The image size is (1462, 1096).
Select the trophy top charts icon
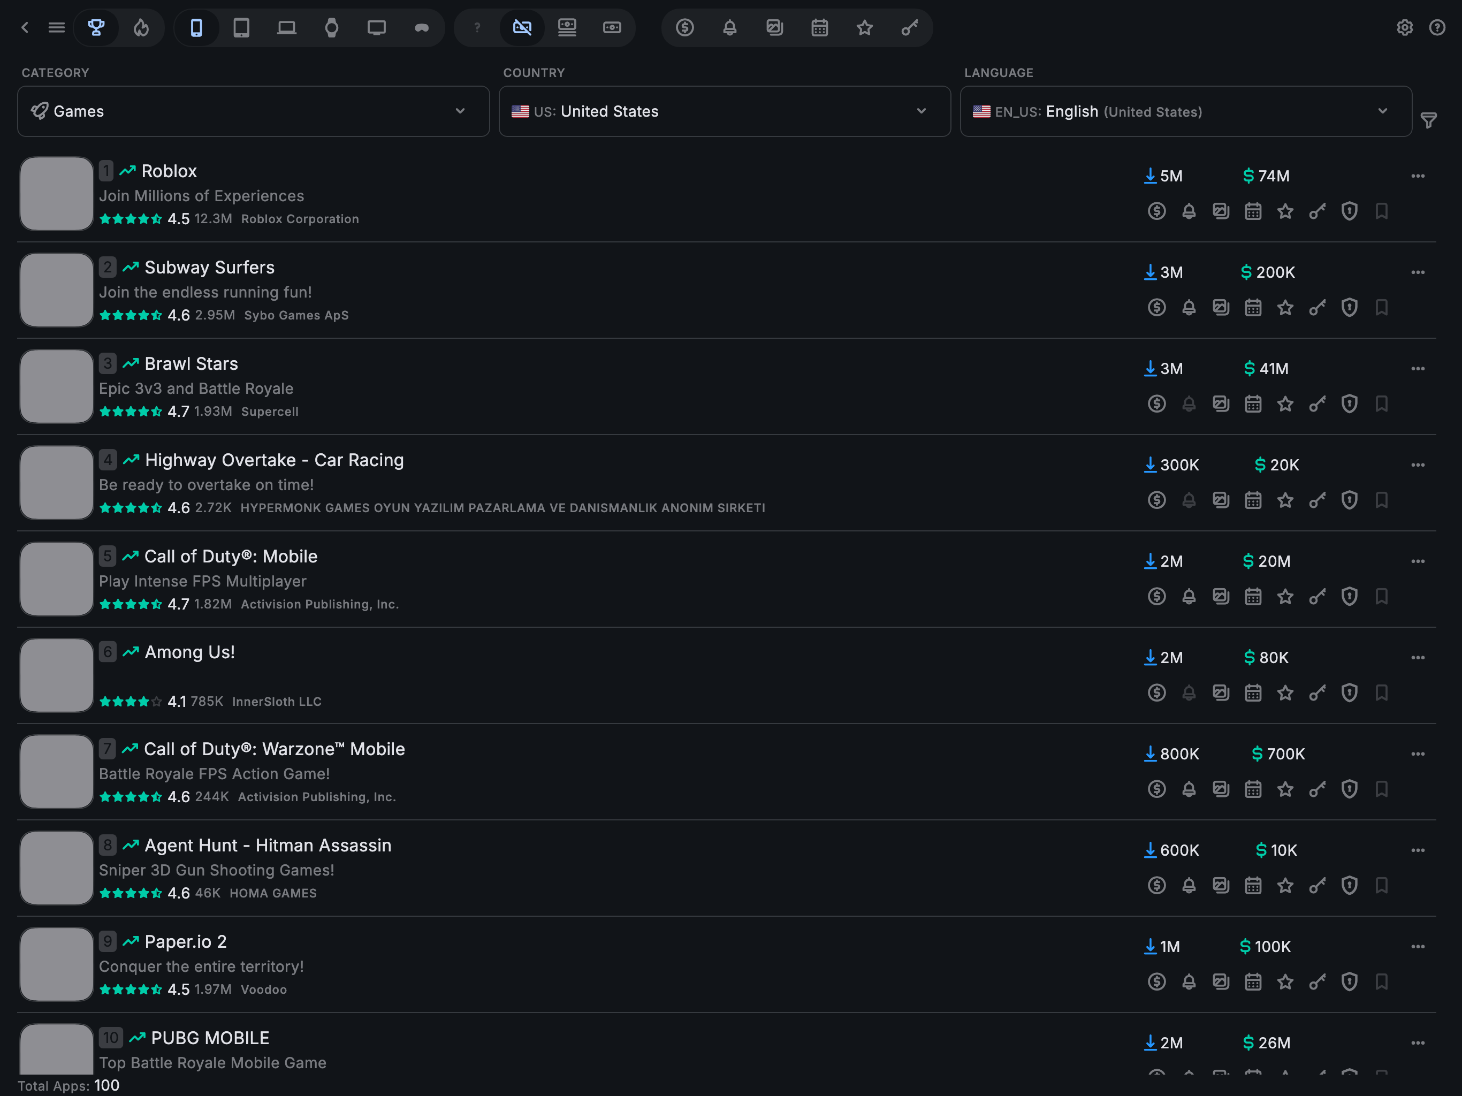pos(96,28)
